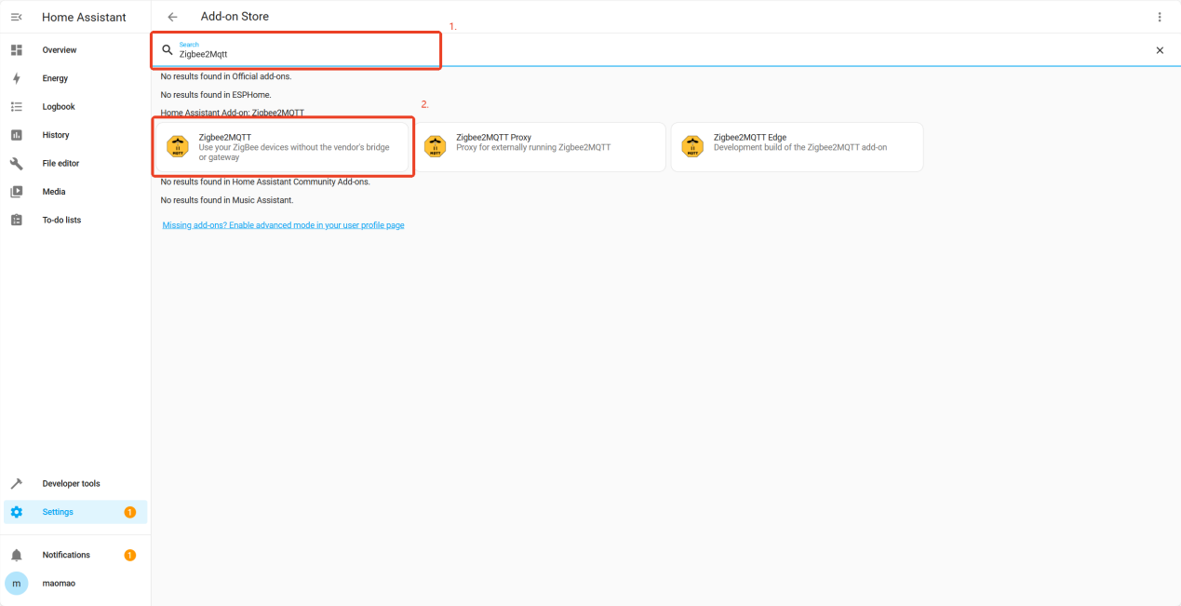Go back using the arrow icon
This screenshot has height=606, width=1181.
coord(172,17)
